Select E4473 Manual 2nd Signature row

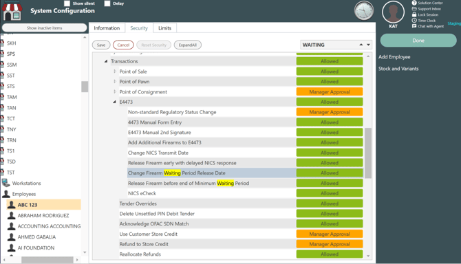(212, 133)
